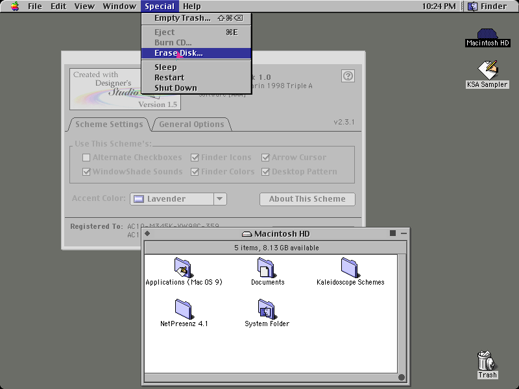Viewport: 519px width, 389px height.
Task: Click the menu bar clock showing 10:24 PM
Action: pos(439,6)
